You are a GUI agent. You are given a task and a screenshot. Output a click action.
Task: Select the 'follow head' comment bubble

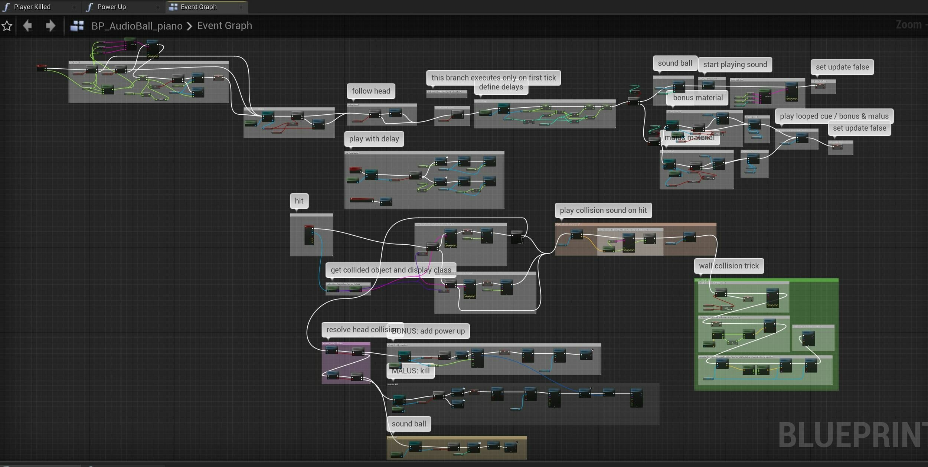point(371,91)
